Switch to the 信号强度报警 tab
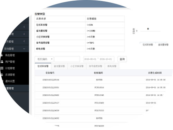 95,66
